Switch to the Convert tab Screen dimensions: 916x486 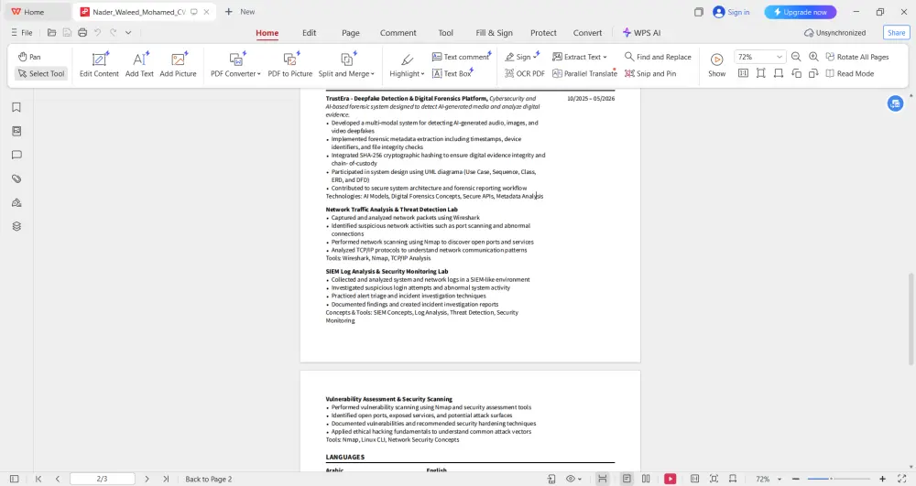pos(587,33)
